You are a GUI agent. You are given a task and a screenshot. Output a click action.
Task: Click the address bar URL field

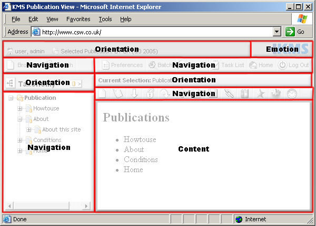point(153,32)
